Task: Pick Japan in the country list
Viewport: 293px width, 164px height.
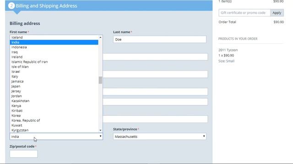Action: coord(54,86)
